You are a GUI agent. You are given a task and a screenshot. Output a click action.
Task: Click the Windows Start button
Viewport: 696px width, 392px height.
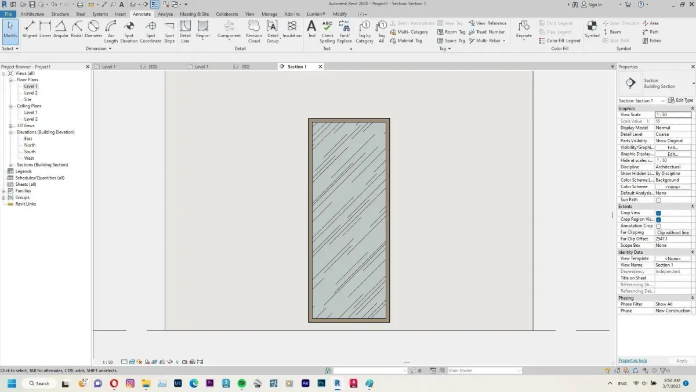tap(11, 383)
